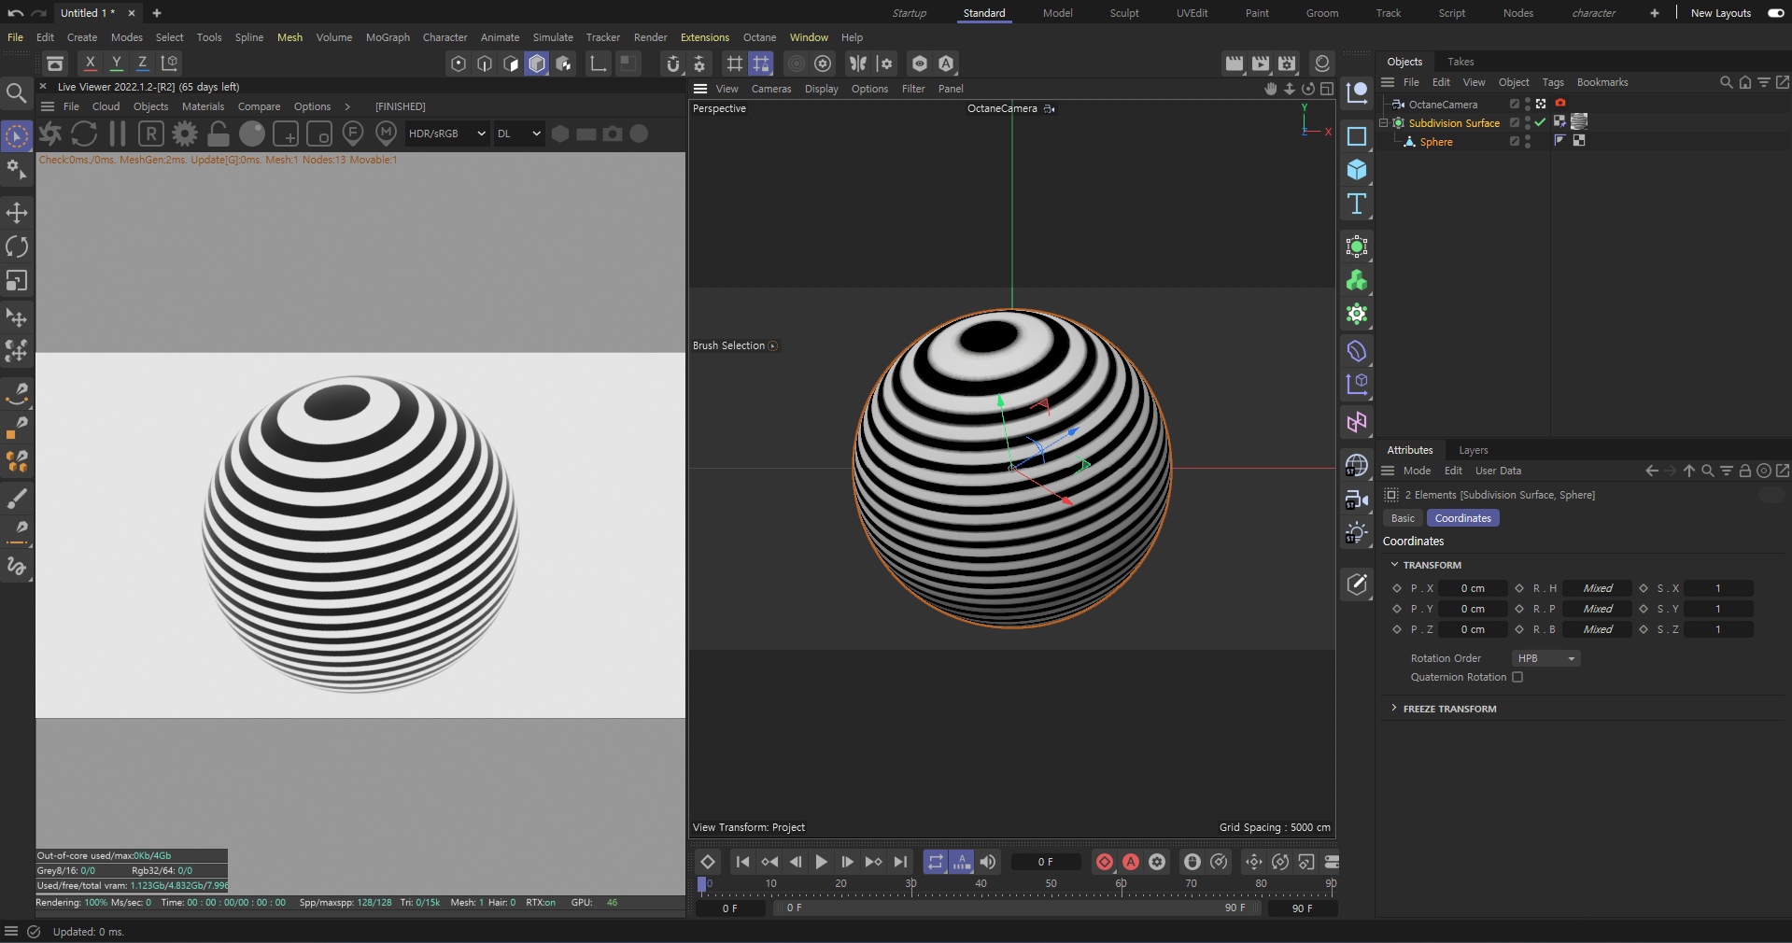Select the Coordinates attributes button

(x=1462, y=518)
